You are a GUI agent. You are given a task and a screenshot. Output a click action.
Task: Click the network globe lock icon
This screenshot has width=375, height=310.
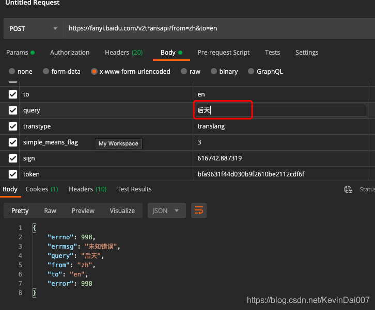(348, 189)
